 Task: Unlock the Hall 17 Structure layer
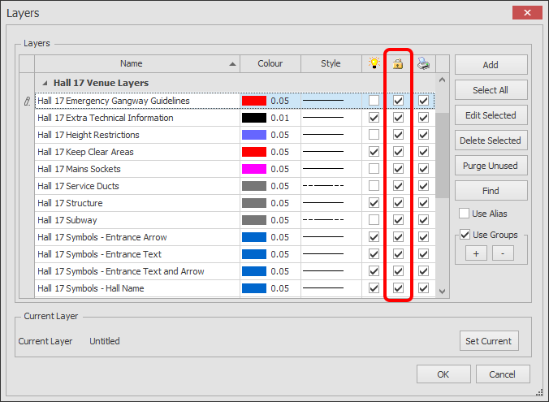[398, 203]
